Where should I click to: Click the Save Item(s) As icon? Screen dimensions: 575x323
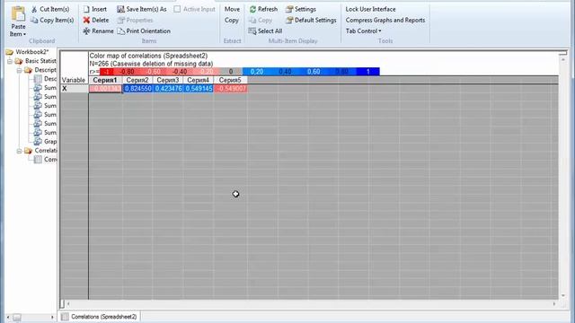pos(120,9)
